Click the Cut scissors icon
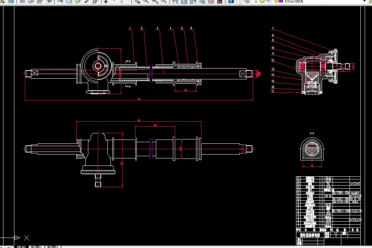Screen dimensions: 372x248 point(60,1)
